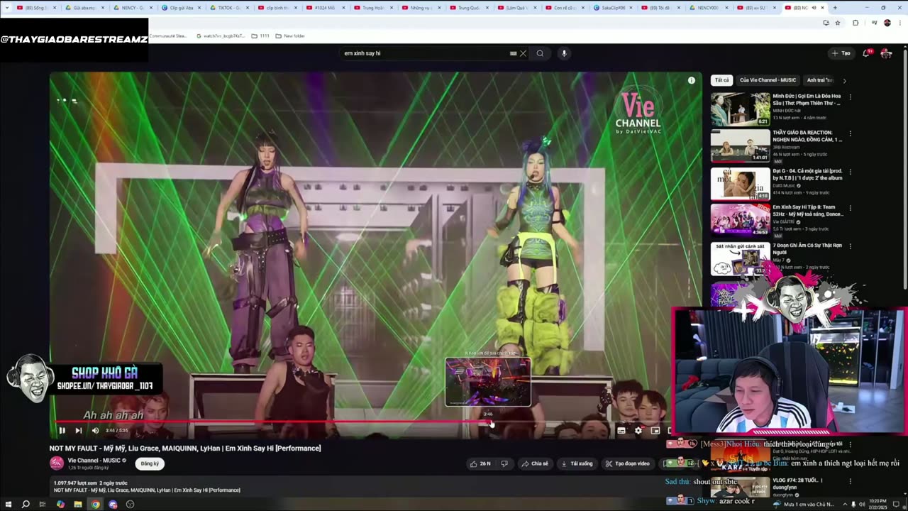Select the Tất cả filter chip

[x=721, y=80]
